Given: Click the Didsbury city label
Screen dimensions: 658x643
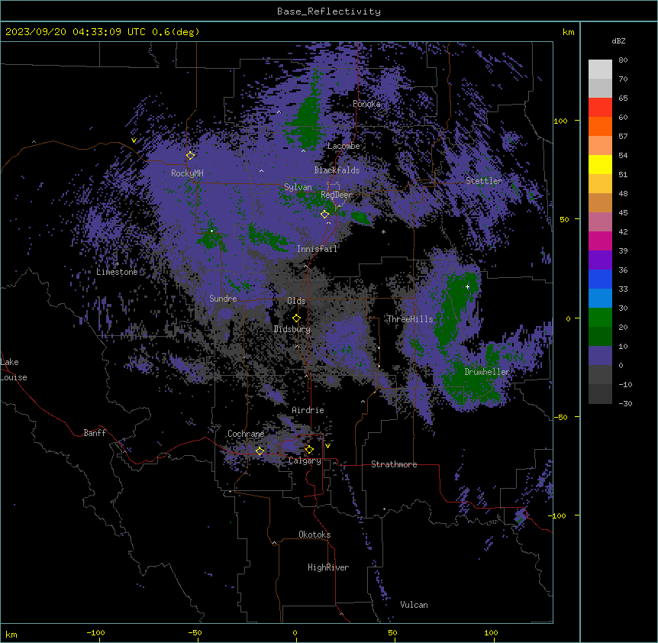Looking at the screenshot, I should point(292,329).
